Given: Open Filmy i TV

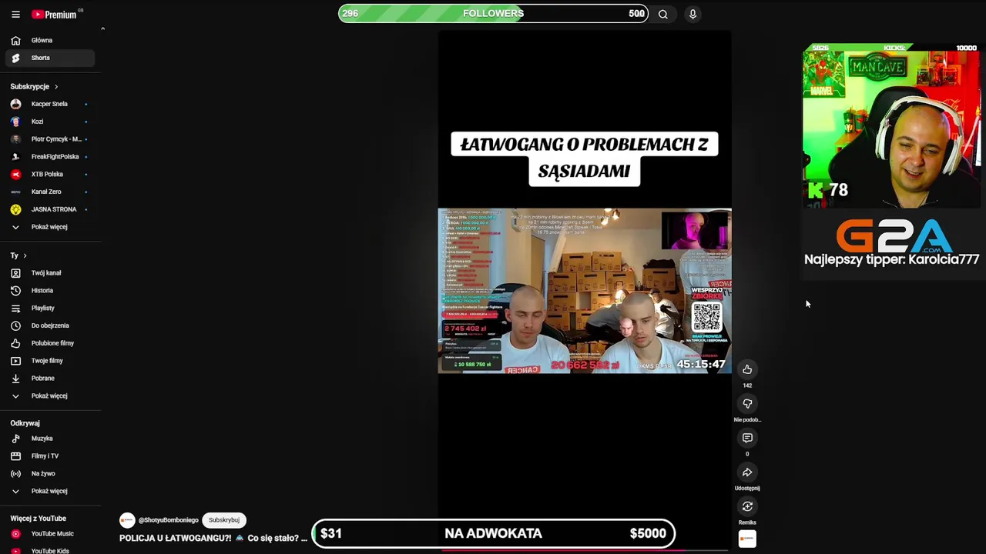Looking at the screenshot, I should tap(51, 456).
